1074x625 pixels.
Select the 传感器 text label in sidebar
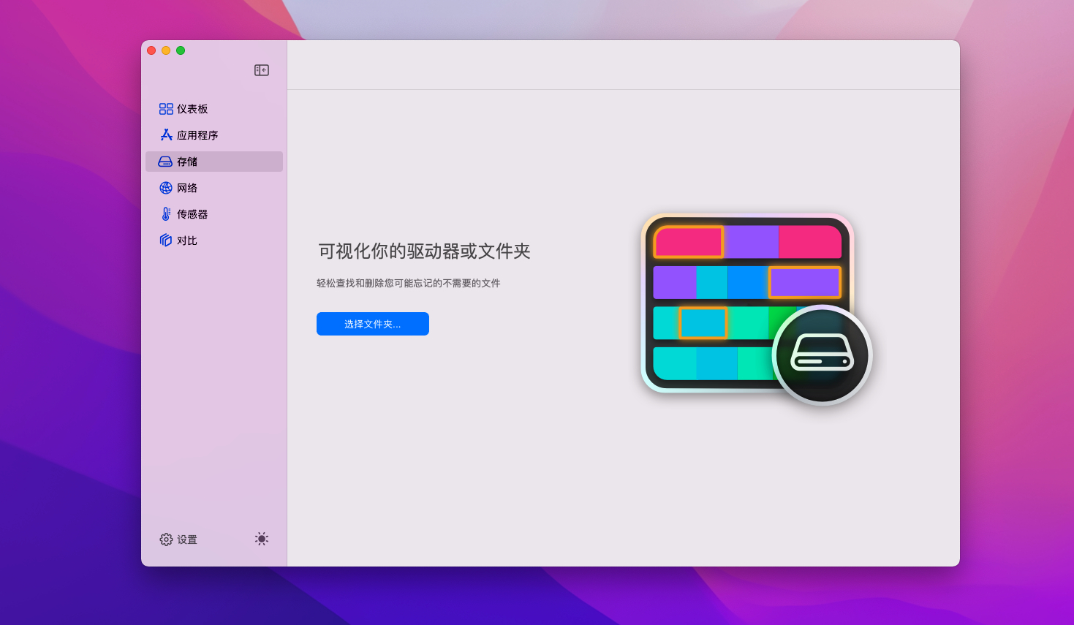pos(192,214)
